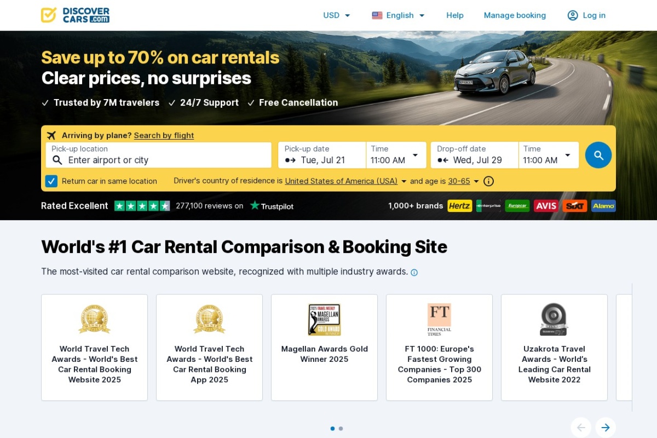The height and width of the screenshot is (438, 657).
Task: Go to previous awards with left arrow
Action: click(581, 428)
